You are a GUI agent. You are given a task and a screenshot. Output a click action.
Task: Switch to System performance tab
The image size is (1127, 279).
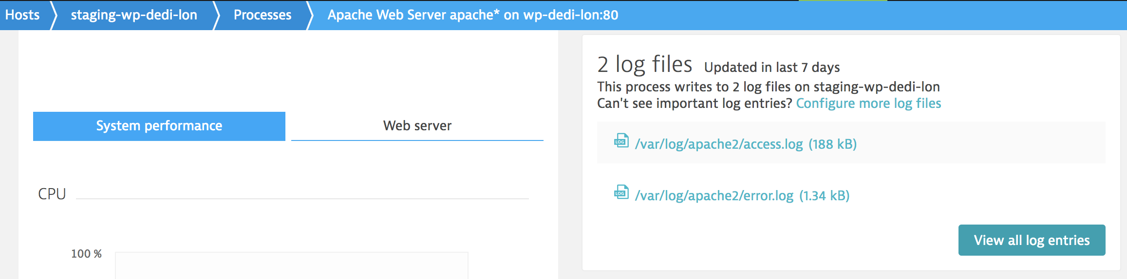pyautogui.click(x=159, y=126)
